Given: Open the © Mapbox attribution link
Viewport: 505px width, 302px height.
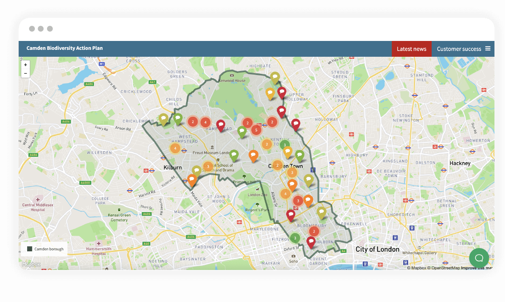Looking at the screenshot, I should coord(417,268).
